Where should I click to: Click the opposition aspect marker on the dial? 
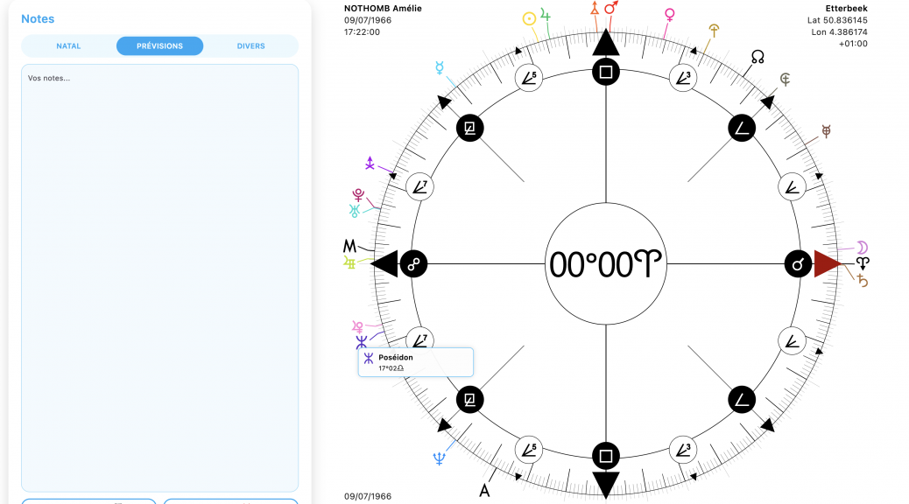click(x=412, y=263)
